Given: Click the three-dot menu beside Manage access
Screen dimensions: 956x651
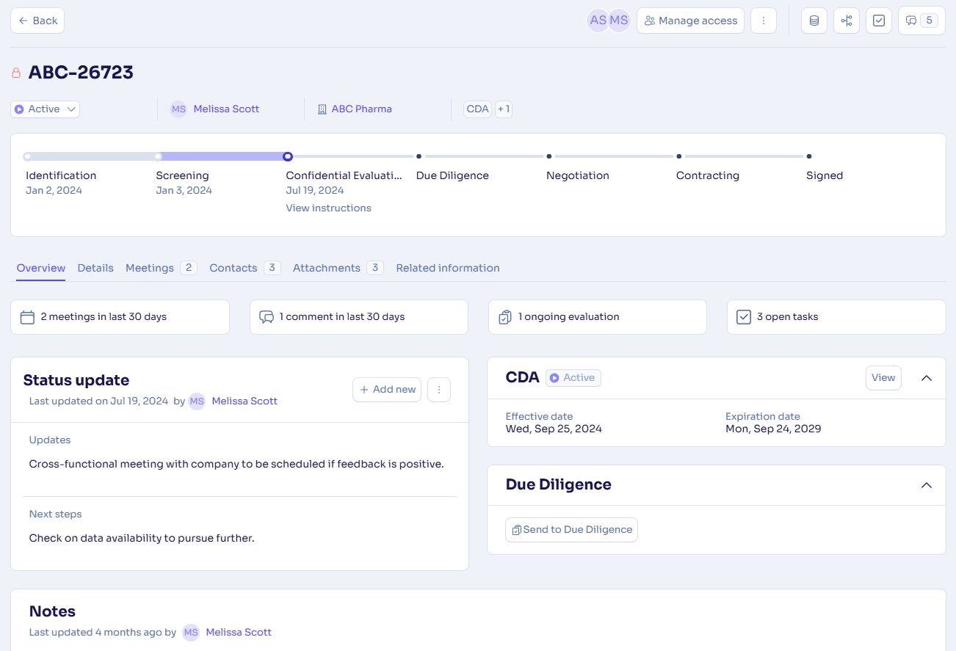Looking at the screenshot, I should click(x=764, y=21).
